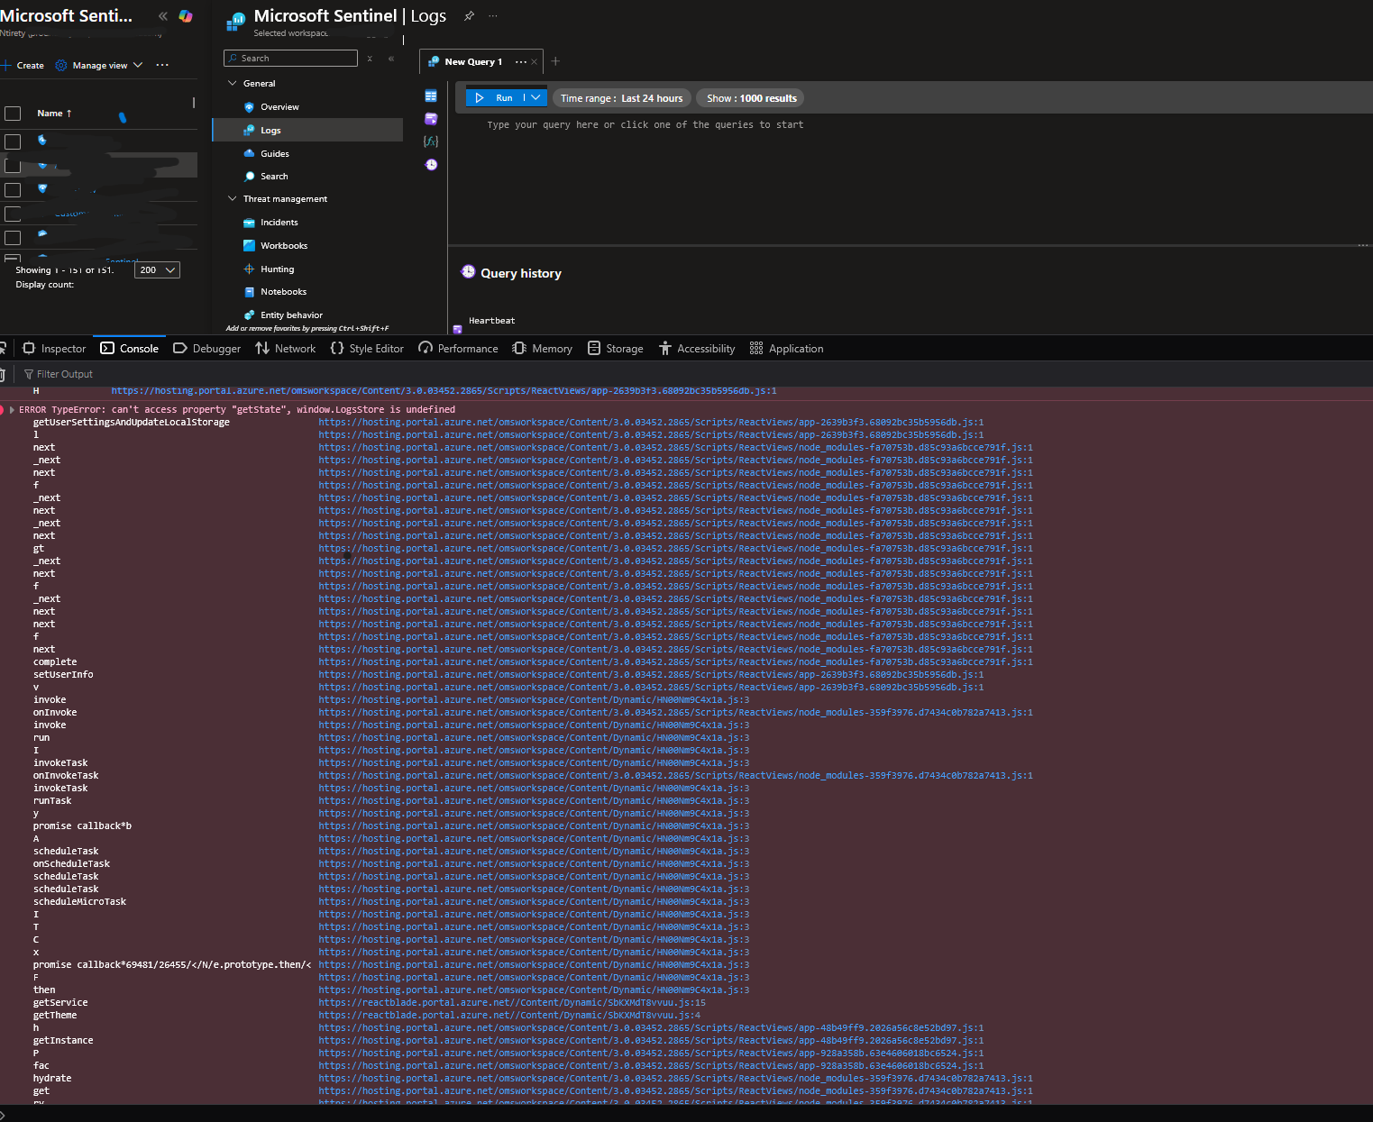Switch to the Debugger devtools tab
1373x1122 pixels.
(207, 349)
